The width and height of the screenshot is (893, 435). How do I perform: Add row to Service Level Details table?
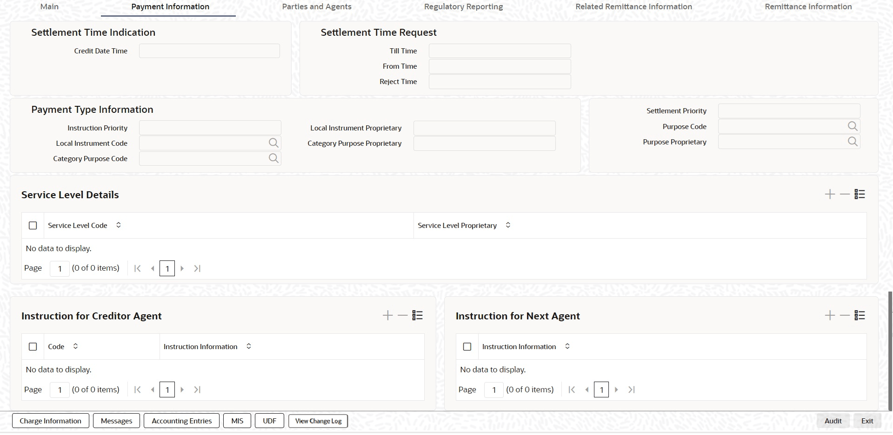pyautogui.click(x=830, y=194)
